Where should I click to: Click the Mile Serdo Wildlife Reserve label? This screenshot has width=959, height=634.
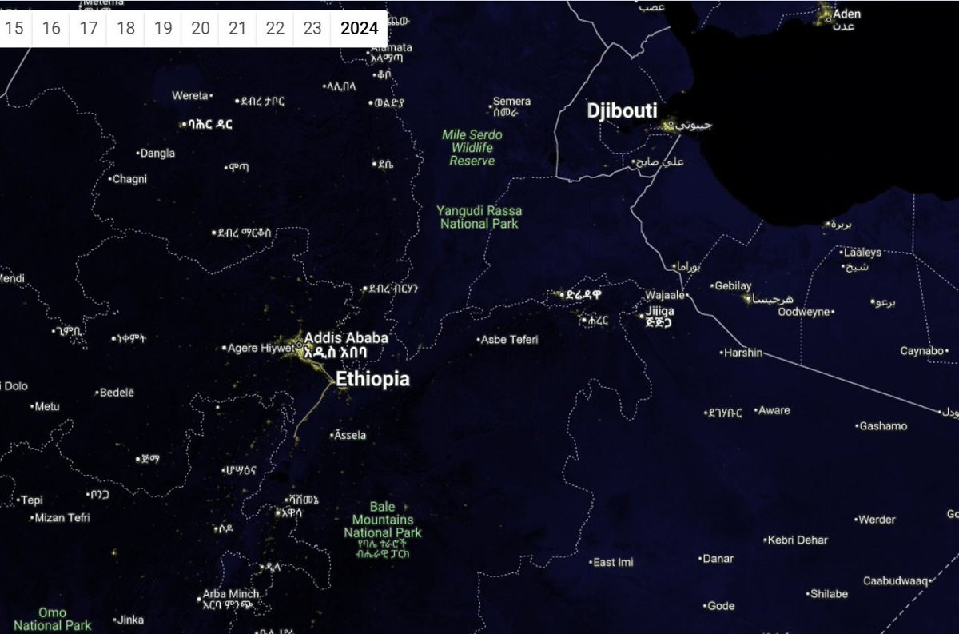pyautogui.click(x=472, y=147)
